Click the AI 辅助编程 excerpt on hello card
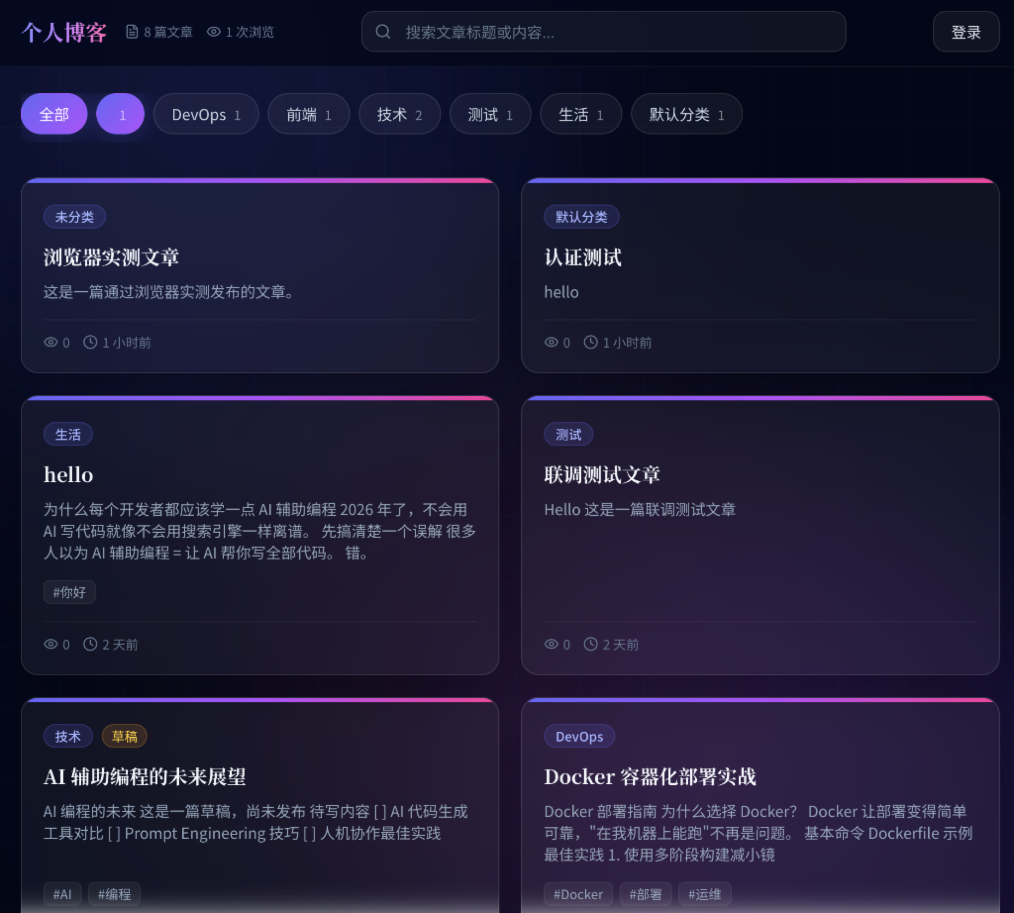This screenshot has height=913, width=1014. (260, 531)
